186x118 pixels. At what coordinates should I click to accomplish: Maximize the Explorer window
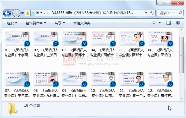point(168,3)
